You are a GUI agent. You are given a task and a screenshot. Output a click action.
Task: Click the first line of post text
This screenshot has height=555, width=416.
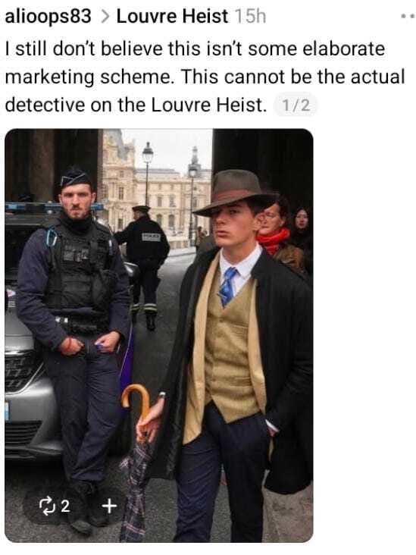point(195,49)
